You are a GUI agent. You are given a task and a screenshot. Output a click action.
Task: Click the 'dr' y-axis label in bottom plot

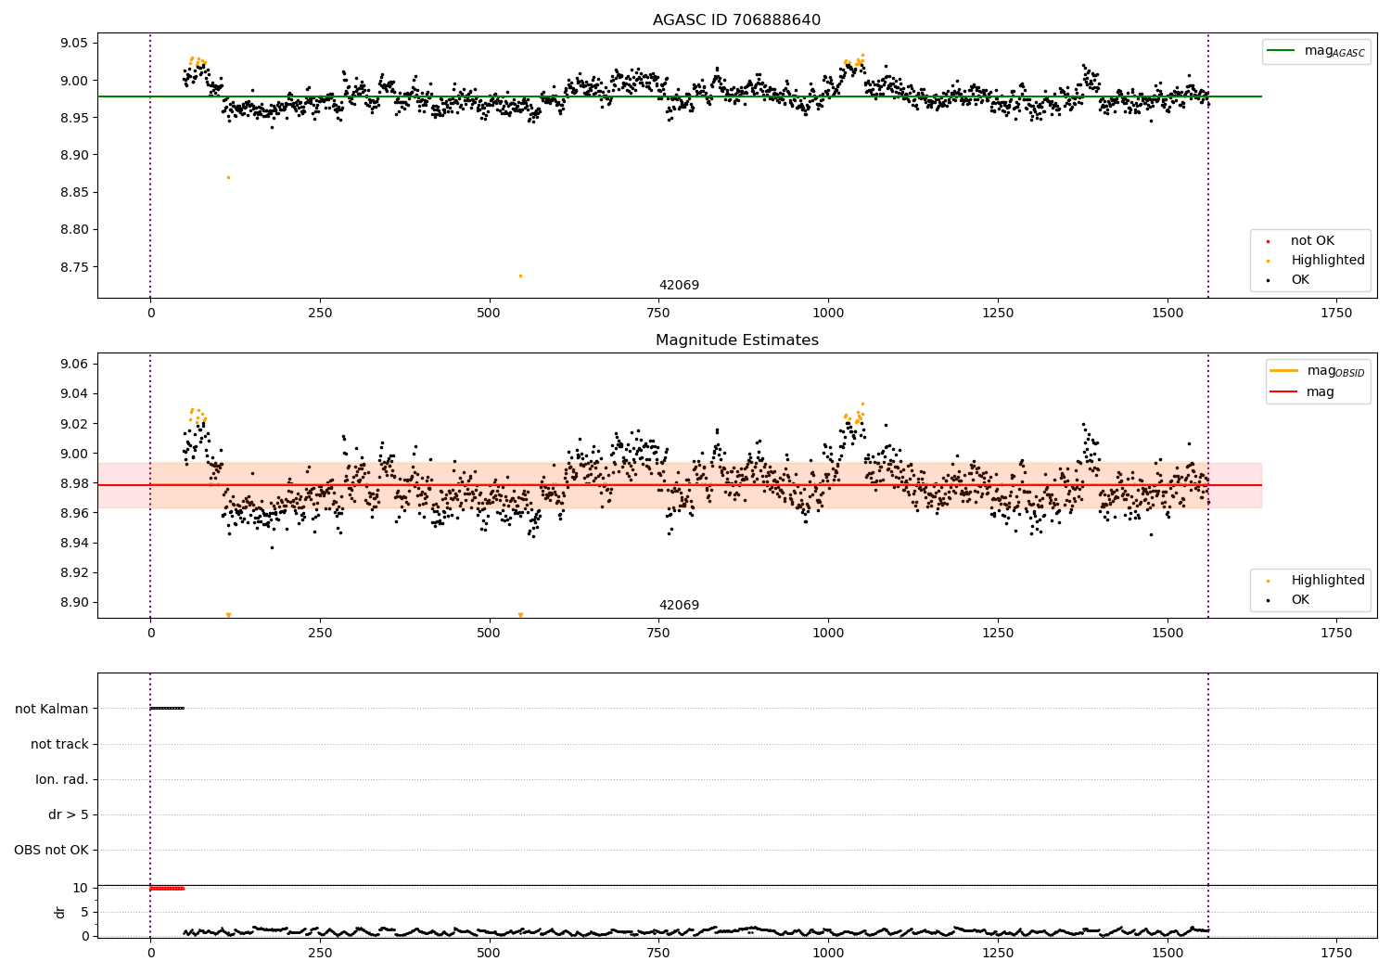point(60,912)
